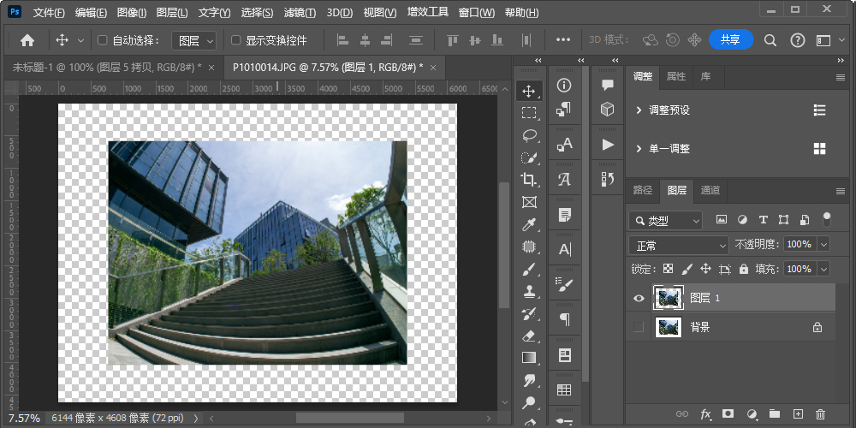
Task: Select the Lasso tool
Action: pyautogui.click(x=529, y=135)
